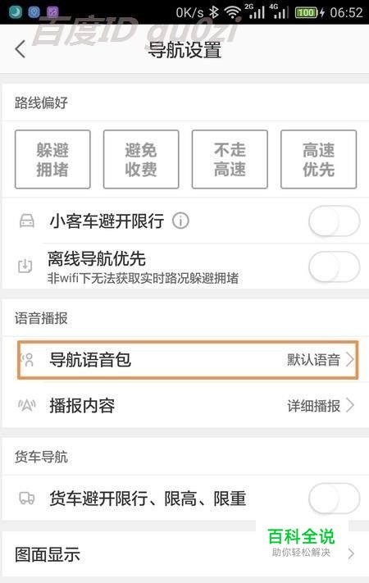369x583 pixels.
Task: Tap the truck icon for 货车导航
Action: pos(27,498)
